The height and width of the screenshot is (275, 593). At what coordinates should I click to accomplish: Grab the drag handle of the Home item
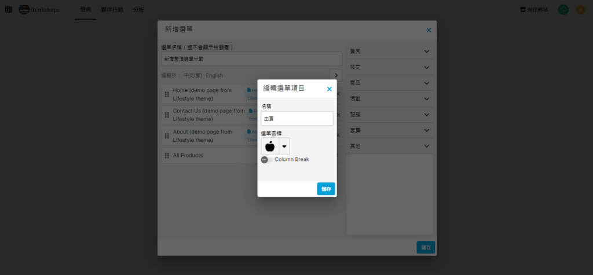tap(167, 94)
